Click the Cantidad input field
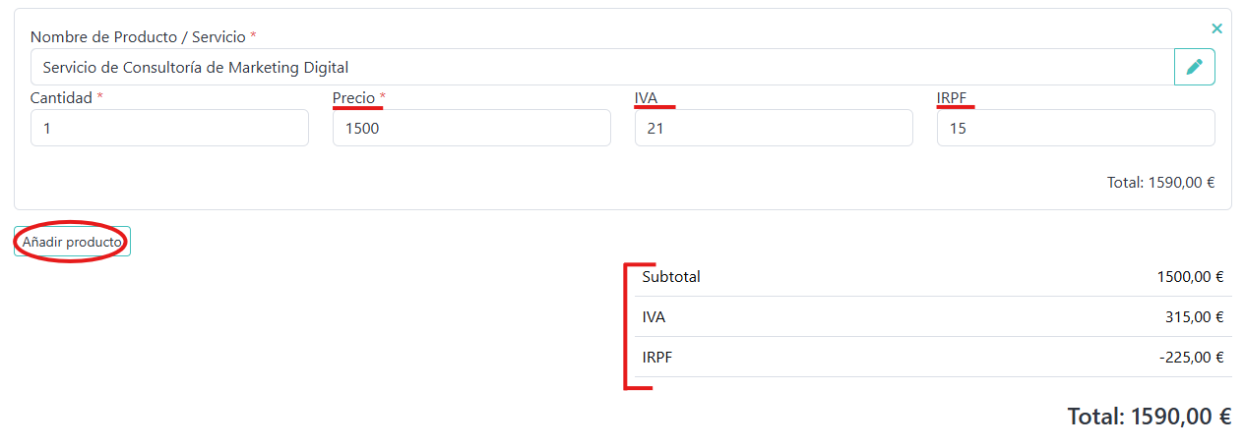Image resolution: width=1245 pixels, height=447 pixels. (x=169, y=128)
